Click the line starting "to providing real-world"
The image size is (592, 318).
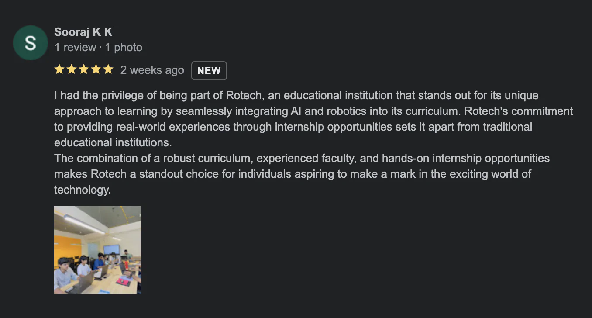point(293,127)
